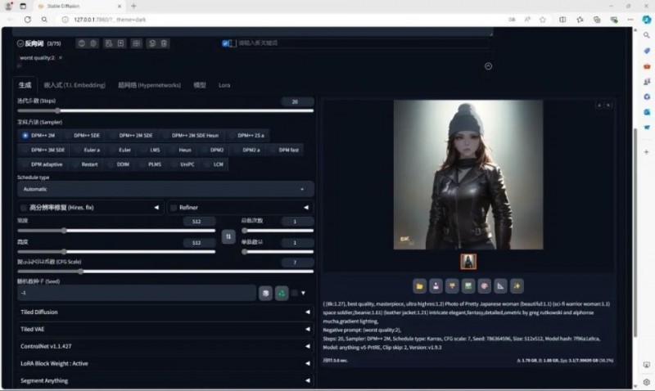Click the CFG Scale slider

pos(165,271)
